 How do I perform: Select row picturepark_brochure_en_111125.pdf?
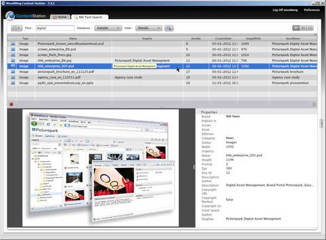[x=162, y=72]
